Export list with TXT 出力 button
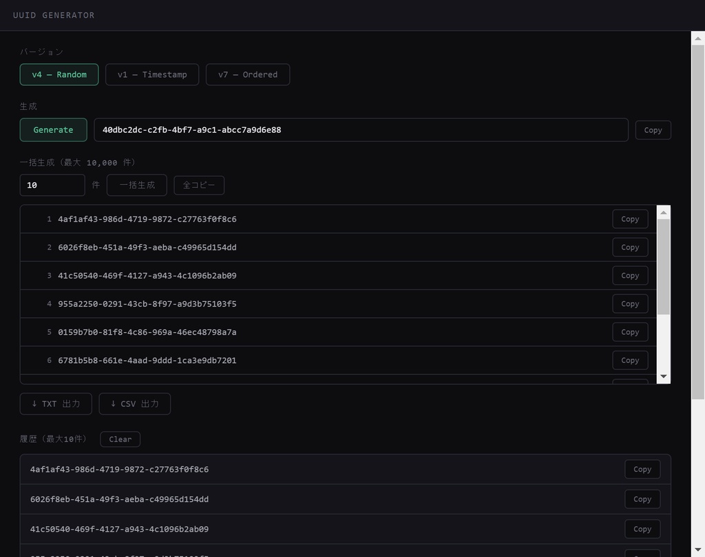 pos(56,404)
